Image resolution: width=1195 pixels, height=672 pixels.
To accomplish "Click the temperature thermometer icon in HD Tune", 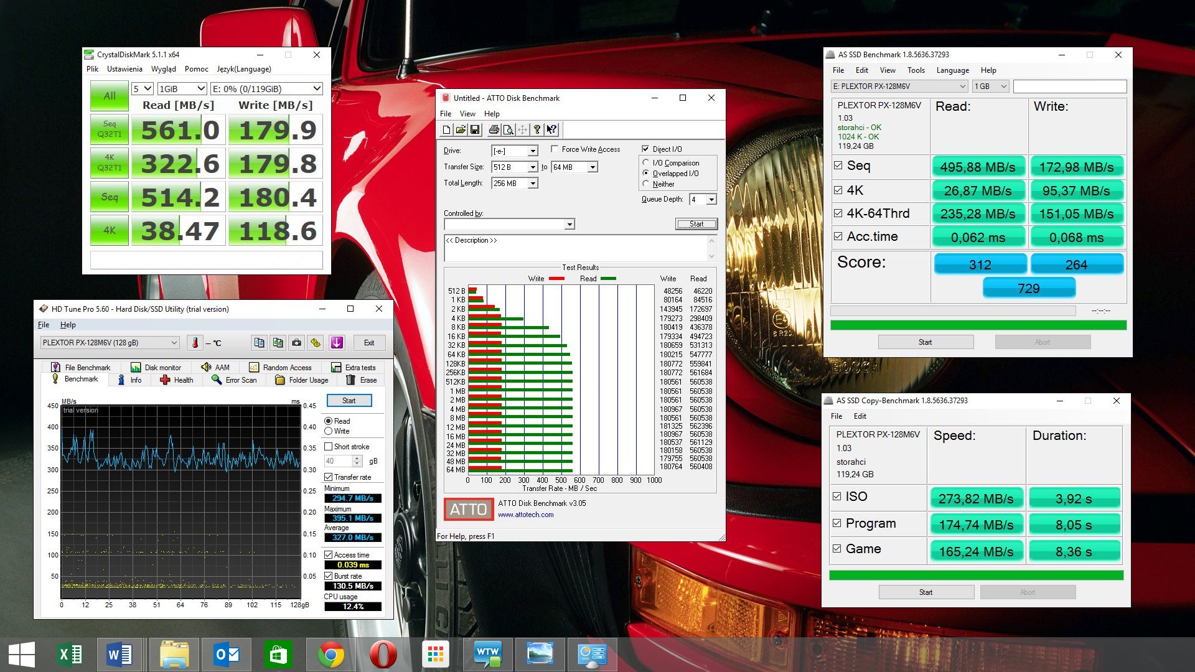I will 195,343.
